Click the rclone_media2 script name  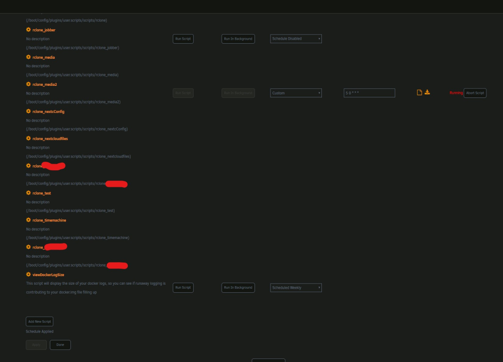(x=45, y=84)
